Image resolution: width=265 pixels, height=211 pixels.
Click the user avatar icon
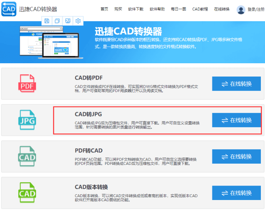click(241, 9)
